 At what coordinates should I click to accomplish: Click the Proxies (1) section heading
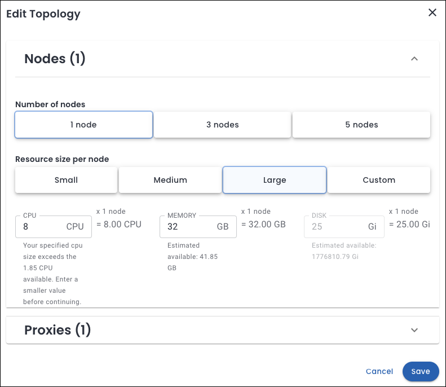tap(58, 330)
